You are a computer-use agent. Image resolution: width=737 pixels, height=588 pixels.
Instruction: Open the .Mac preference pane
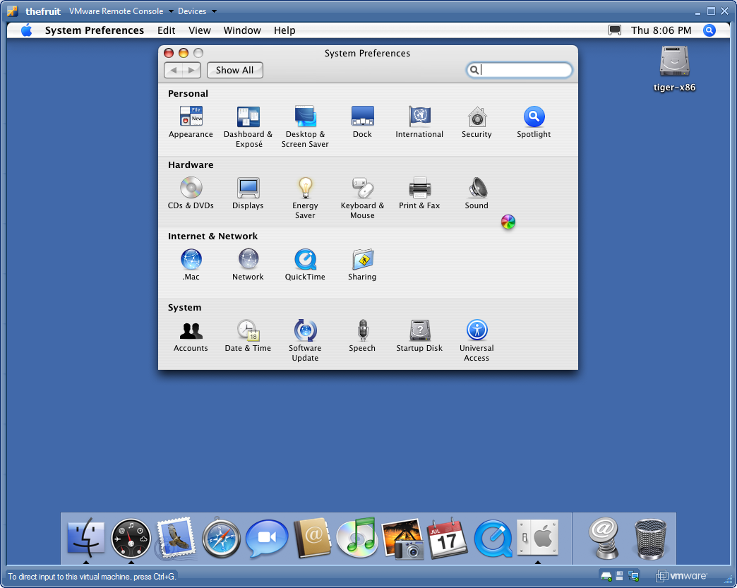coord(191,265)
